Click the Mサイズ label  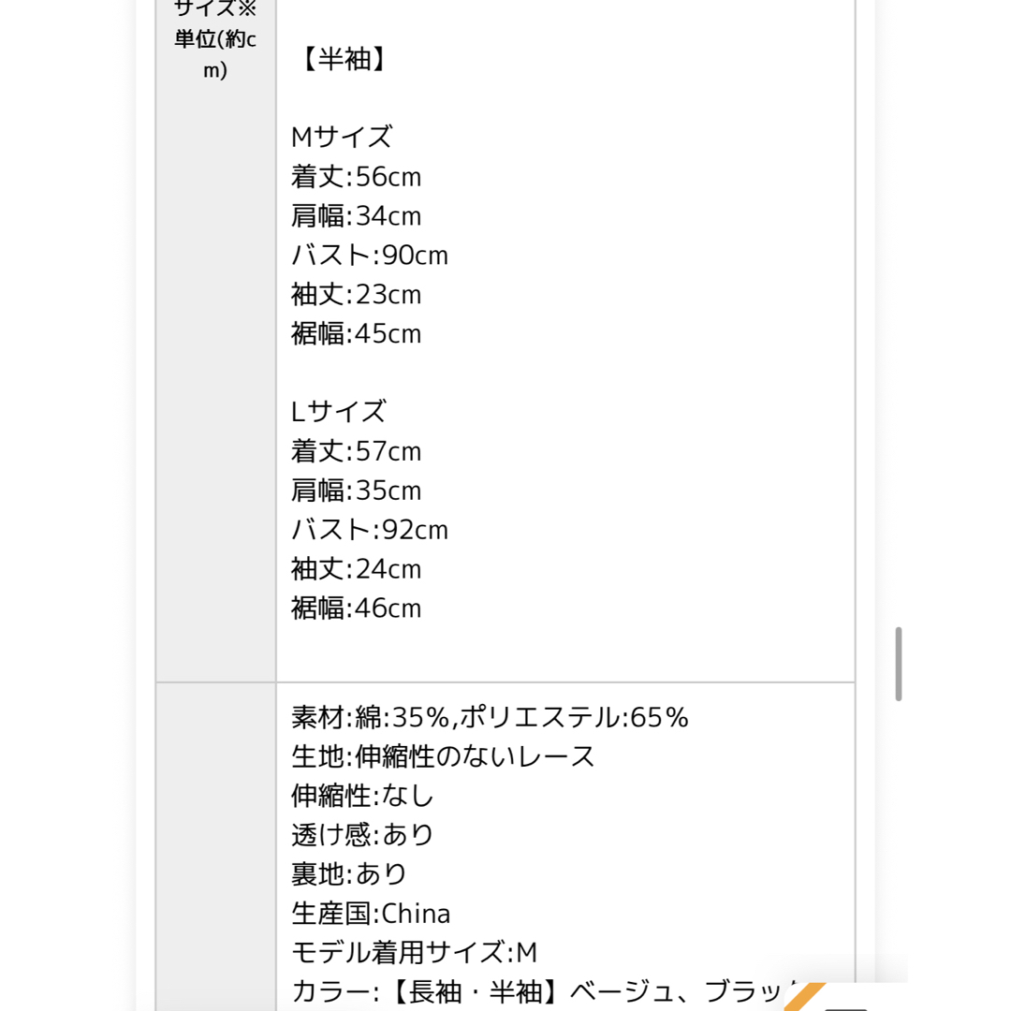coord(341,138)
